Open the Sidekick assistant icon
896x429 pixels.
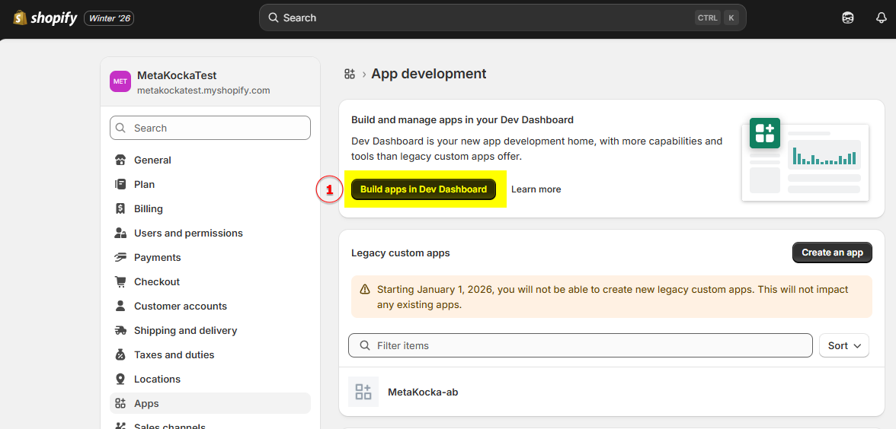848,18
